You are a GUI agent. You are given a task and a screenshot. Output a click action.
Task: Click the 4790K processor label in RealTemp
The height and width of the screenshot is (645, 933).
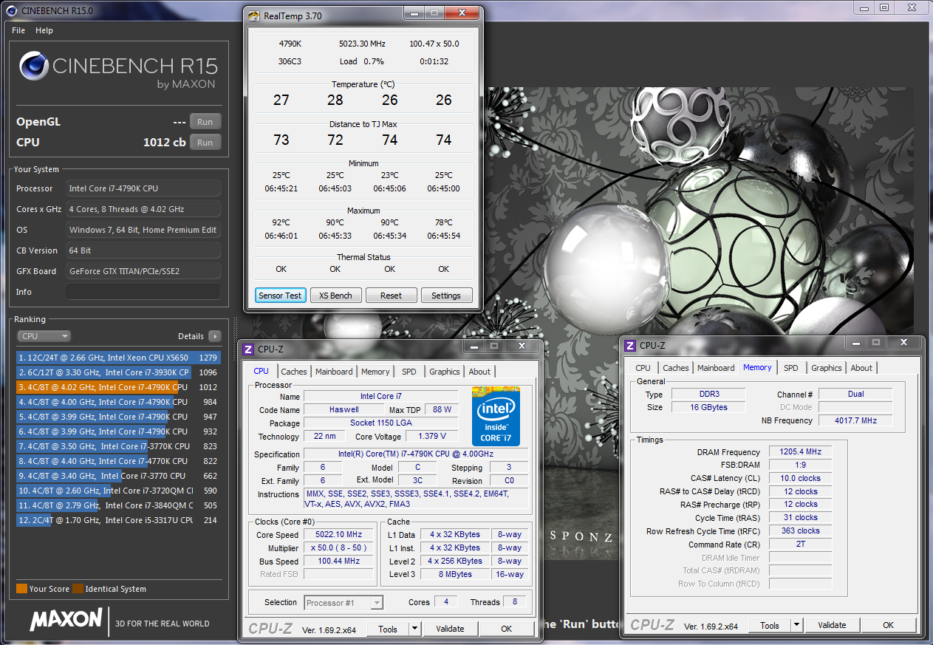tap(290, 44)
